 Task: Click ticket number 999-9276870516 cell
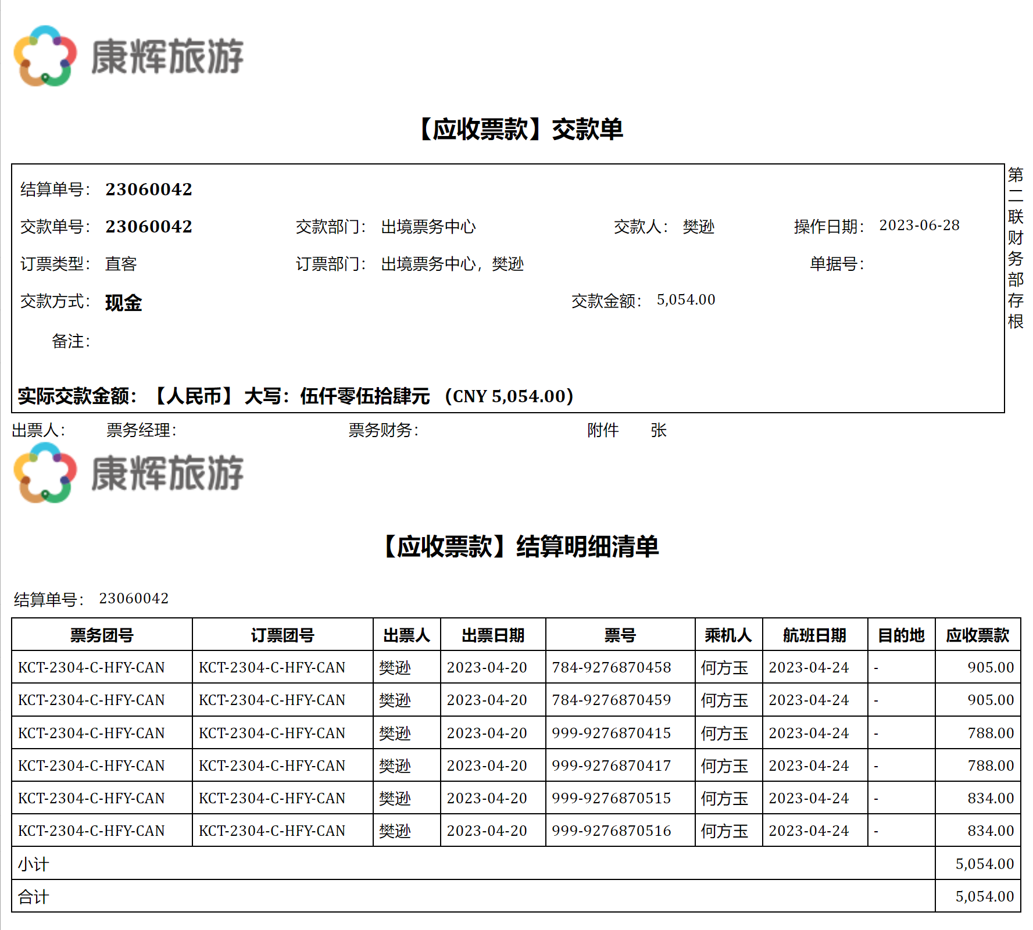coord(611,831)
